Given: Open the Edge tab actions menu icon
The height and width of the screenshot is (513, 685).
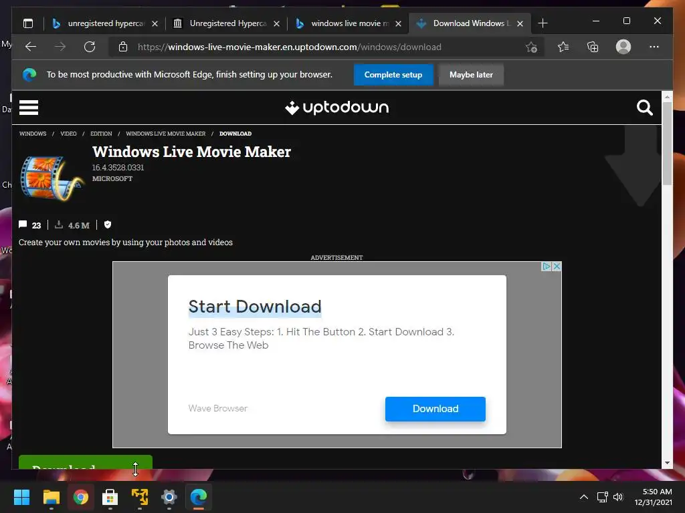Looking at the screenshot, I should tap(28, 23).
